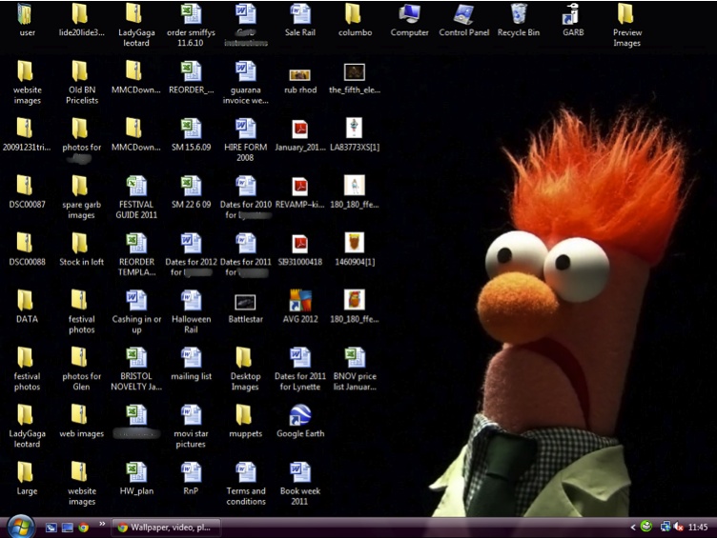Click the DSC00087 folder

pos(27,192)
